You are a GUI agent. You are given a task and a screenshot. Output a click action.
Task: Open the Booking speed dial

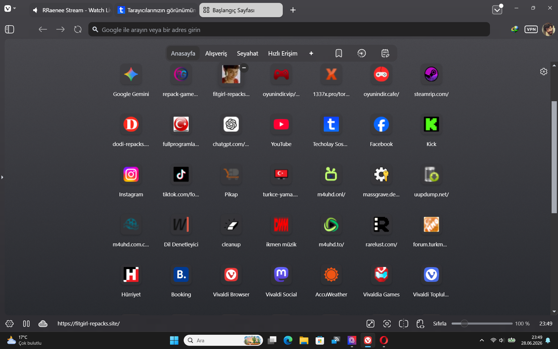[x=181, y=275]
